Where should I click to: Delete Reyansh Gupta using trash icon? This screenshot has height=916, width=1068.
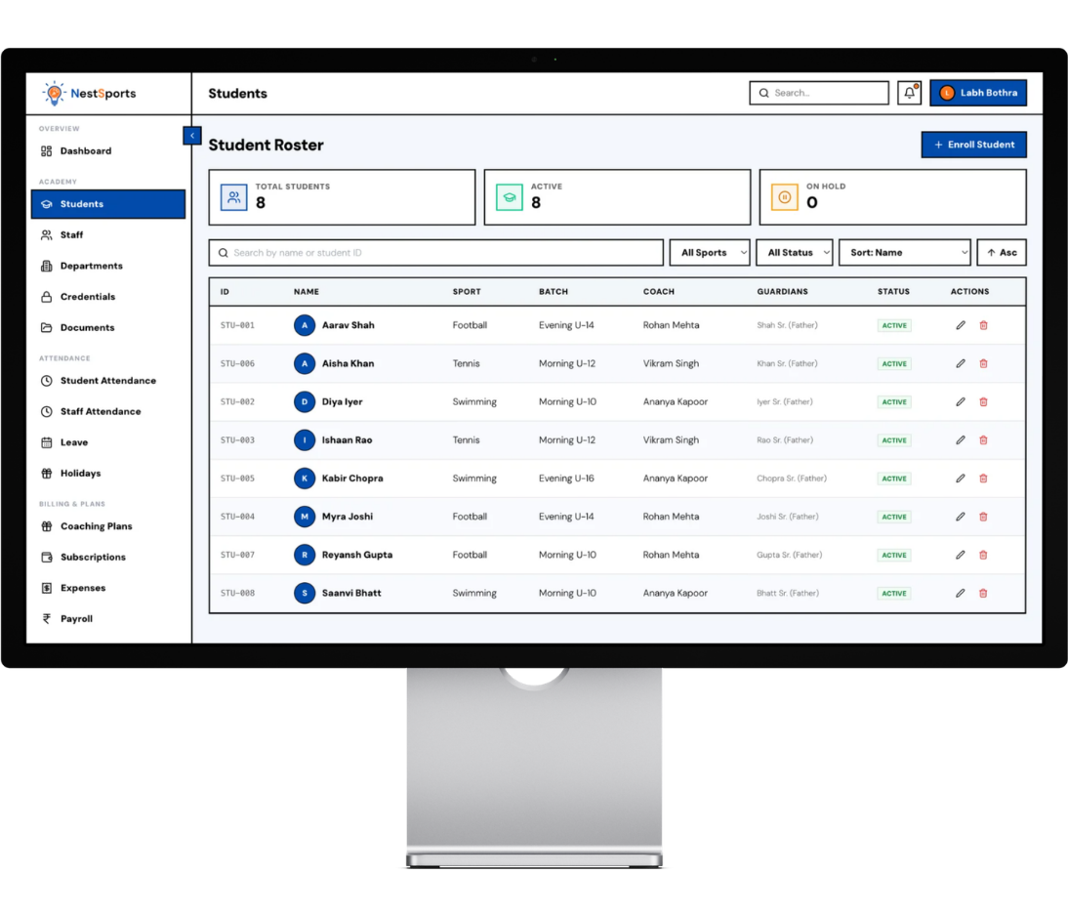pyautogui.click(x=983, y=554)
